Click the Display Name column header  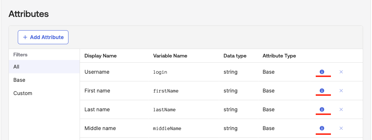(x=100, y=56)
